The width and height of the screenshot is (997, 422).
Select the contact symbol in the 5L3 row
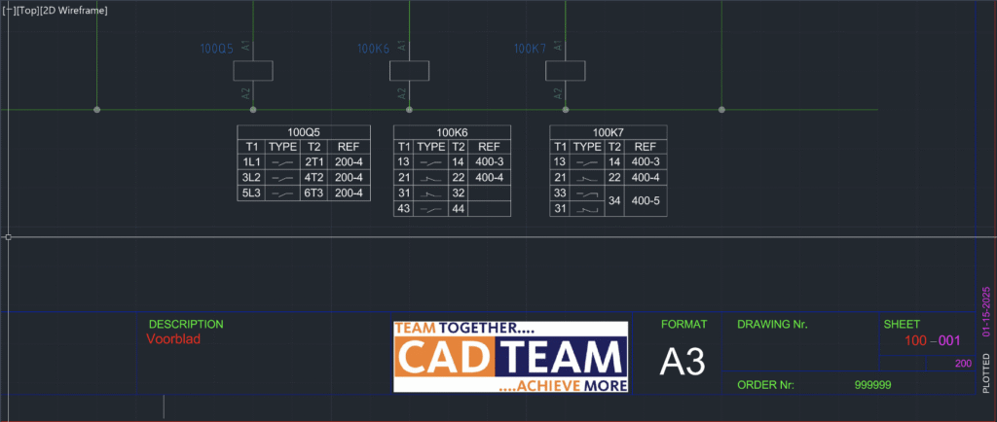pyautogui.click(x=283, y=193)
